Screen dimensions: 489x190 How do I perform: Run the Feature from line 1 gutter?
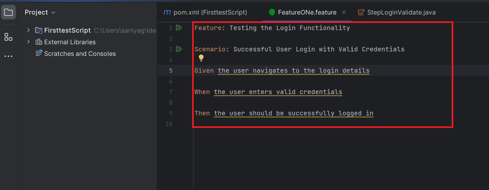tap(179, 28)
